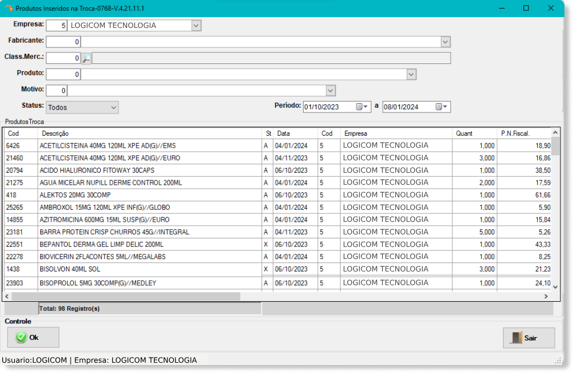Image resolution: width=573 pixels, height=373 pixels.
Task: Click the vertical scrollbar down arrow
Action: coord(555,288)
